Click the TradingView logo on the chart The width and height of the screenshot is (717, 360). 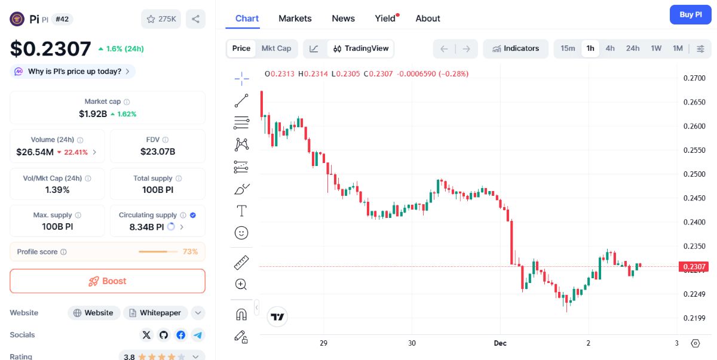277,316
